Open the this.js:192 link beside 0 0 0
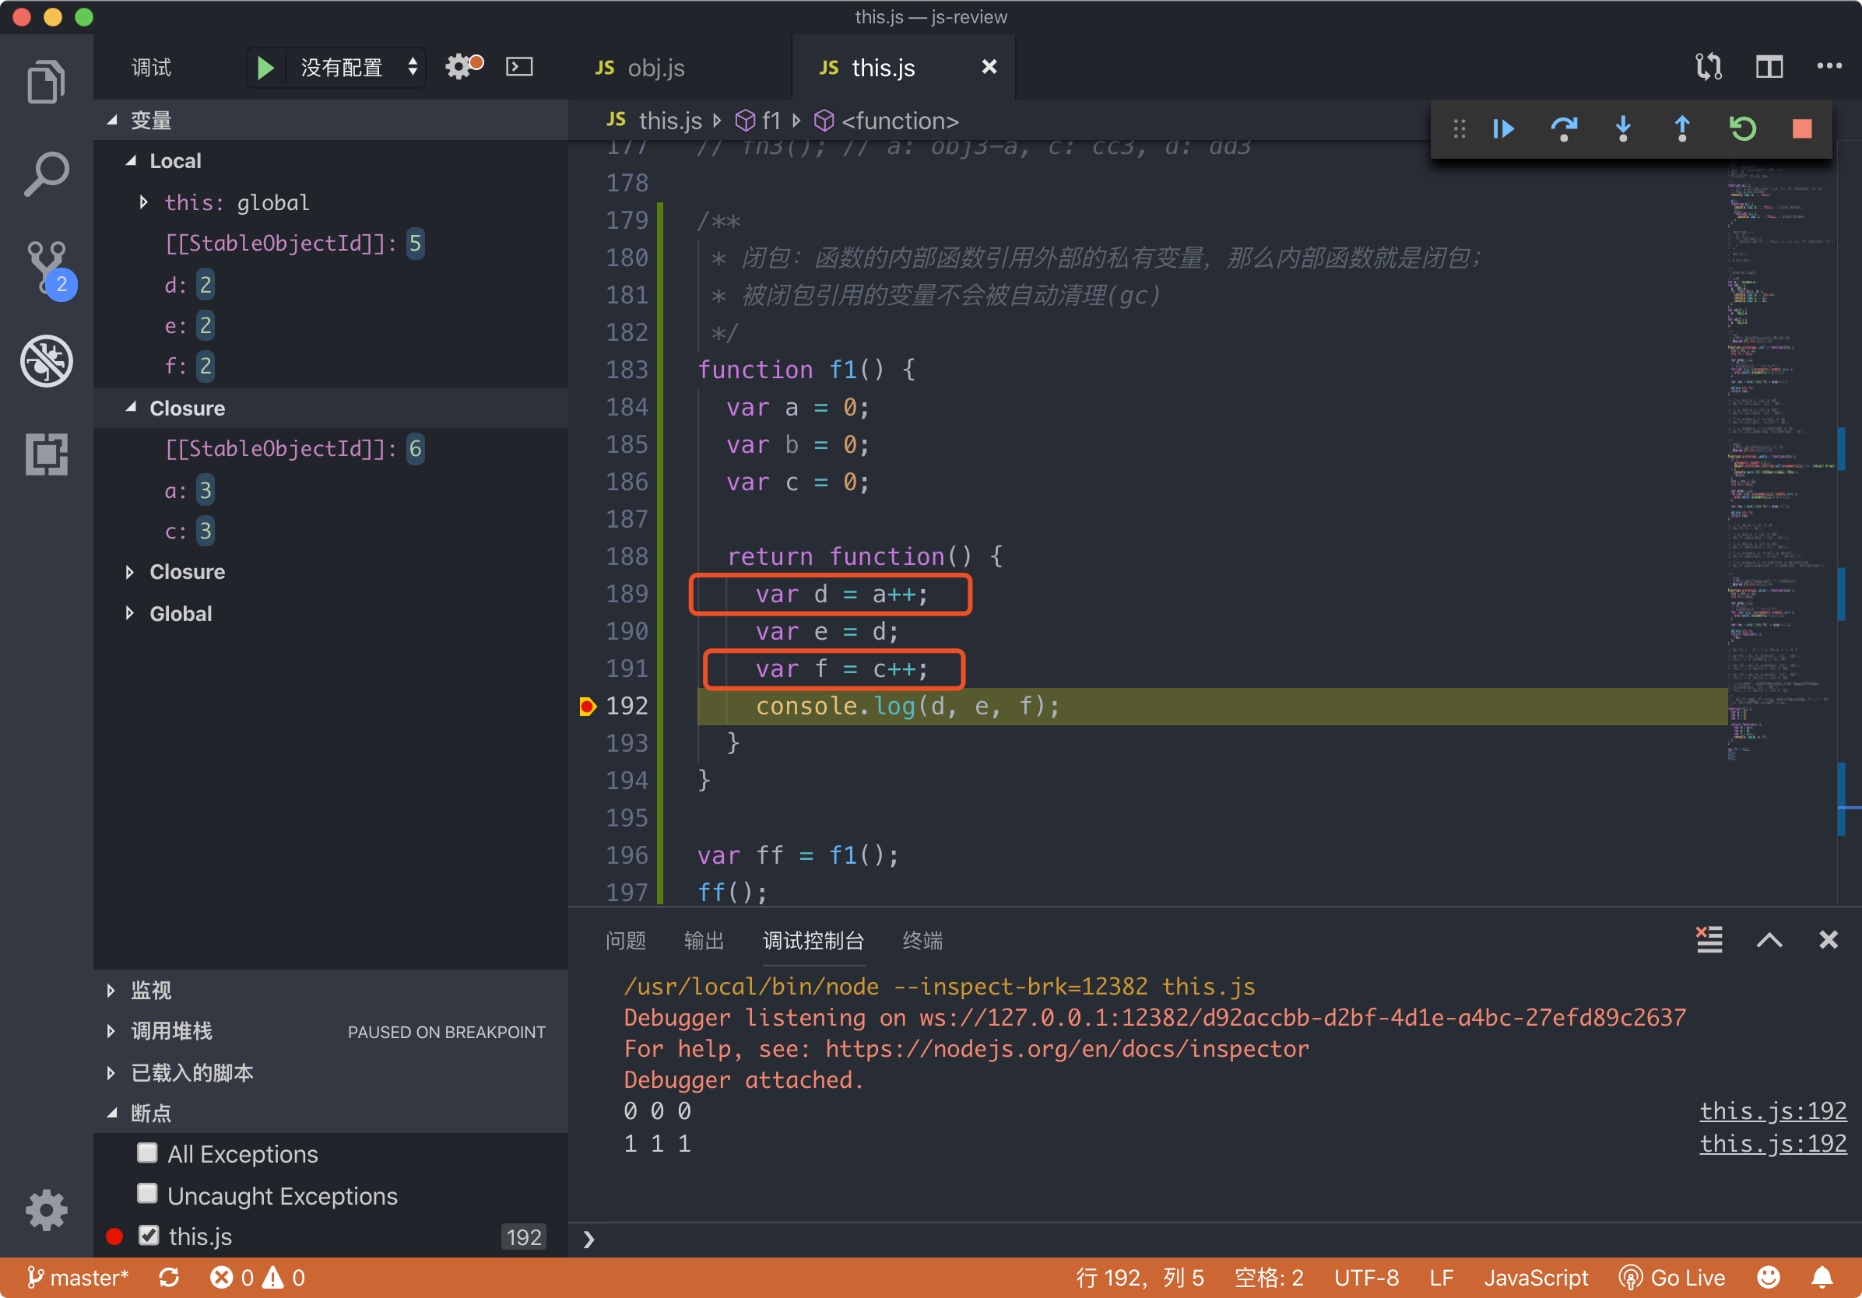Screen dimensions: 1862x1298 (1772, 1110)
